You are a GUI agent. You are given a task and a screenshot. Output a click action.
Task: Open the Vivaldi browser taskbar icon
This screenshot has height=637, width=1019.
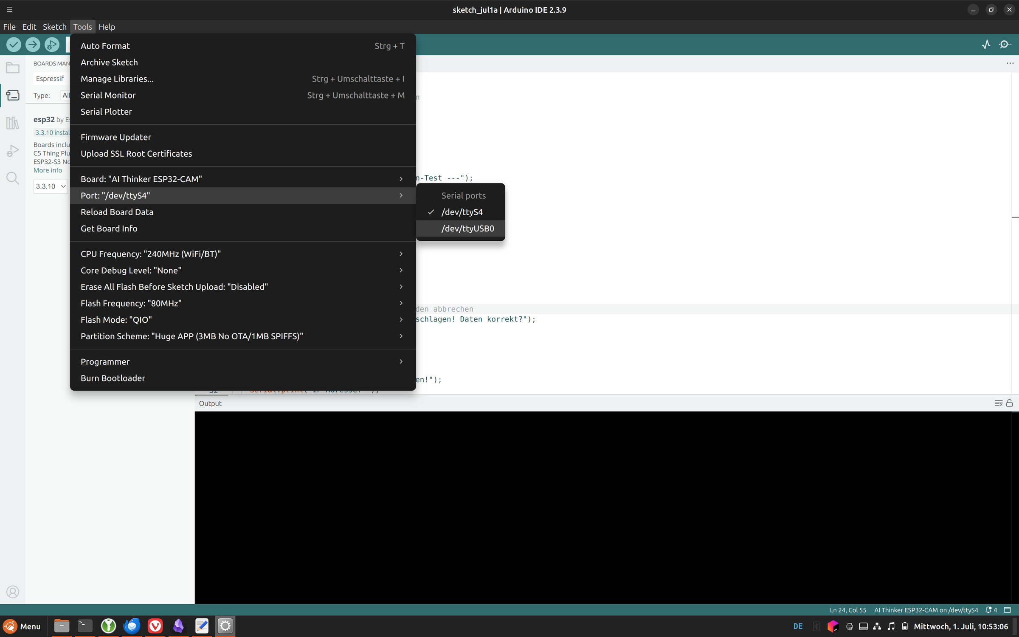coord(155,626)
